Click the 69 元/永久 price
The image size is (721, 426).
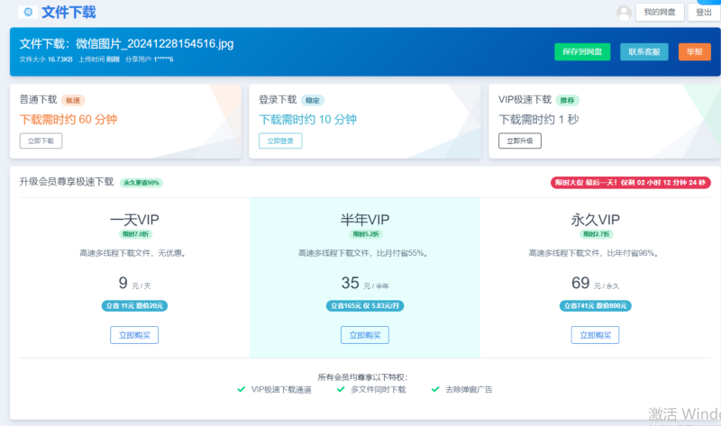point(595,283)
